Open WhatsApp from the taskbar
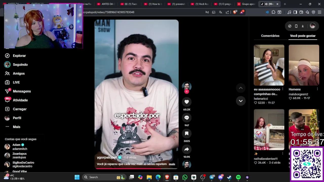 tap(185, 177)
